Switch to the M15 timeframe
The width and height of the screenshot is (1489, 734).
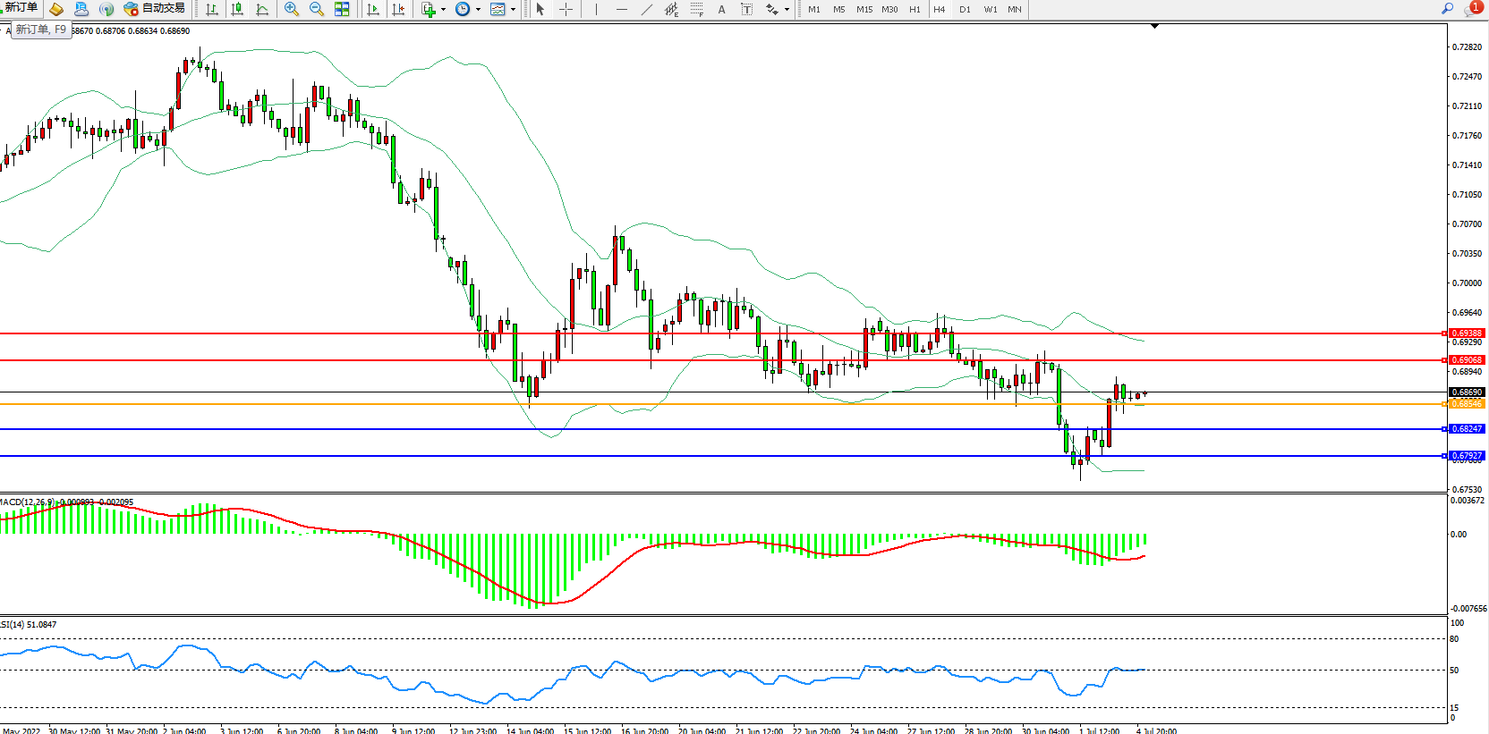pos(864,9)
